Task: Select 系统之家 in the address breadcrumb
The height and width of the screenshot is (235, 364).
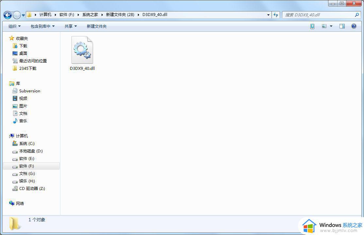Action: tap(90, 15)
